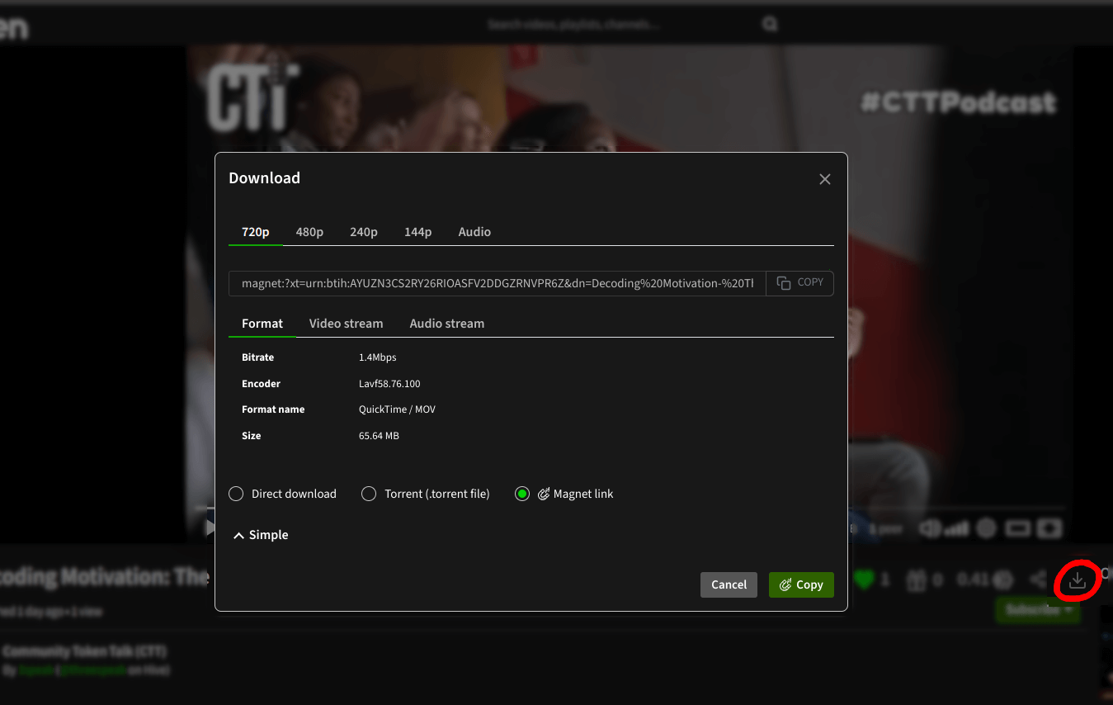The width and height of the screenshot is (1113, 705).
Task: Mute the video with the speaker icon
Action: tap(929, 528)
